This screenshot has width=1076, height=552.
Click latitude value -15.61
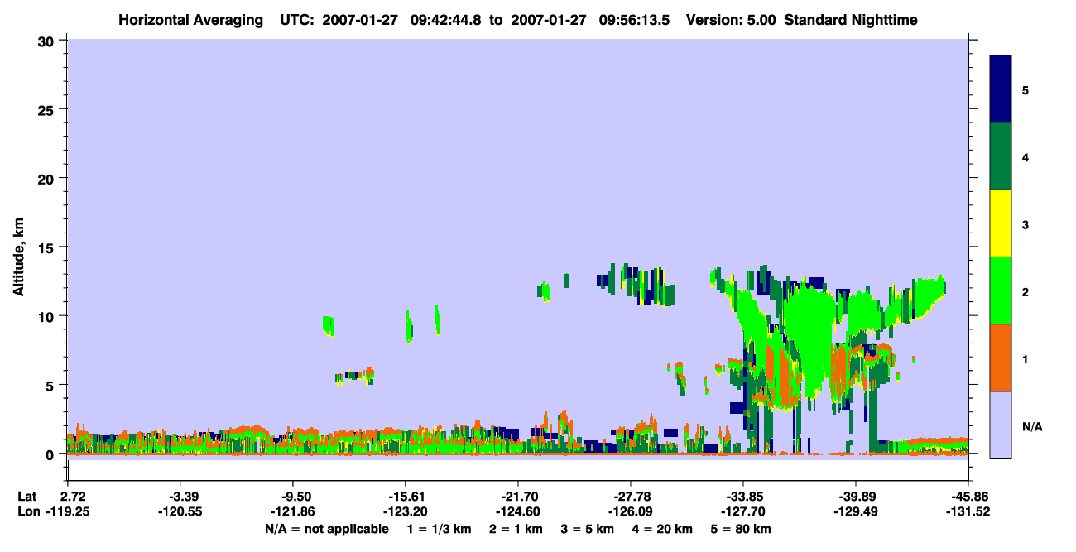coord(405,497)
